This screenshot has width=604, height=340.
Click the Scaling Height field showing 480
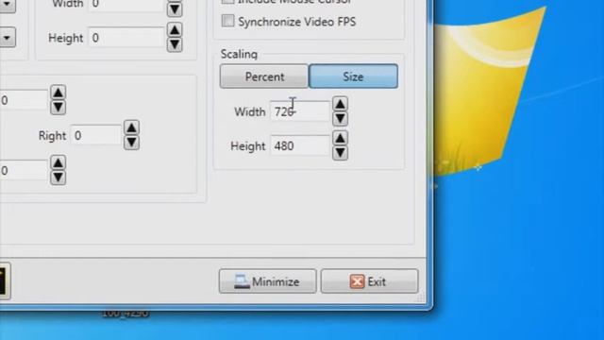(300, 145)
